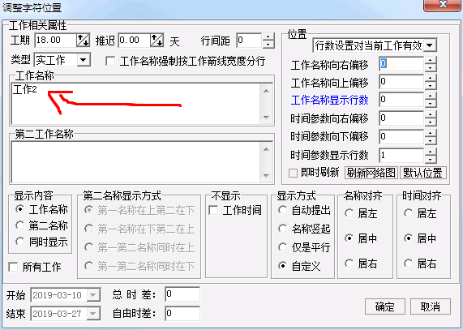
Task: Enable 工作名称强制按工作箭线宽度分行 checkbox
Action: click(x=110, y=61)
